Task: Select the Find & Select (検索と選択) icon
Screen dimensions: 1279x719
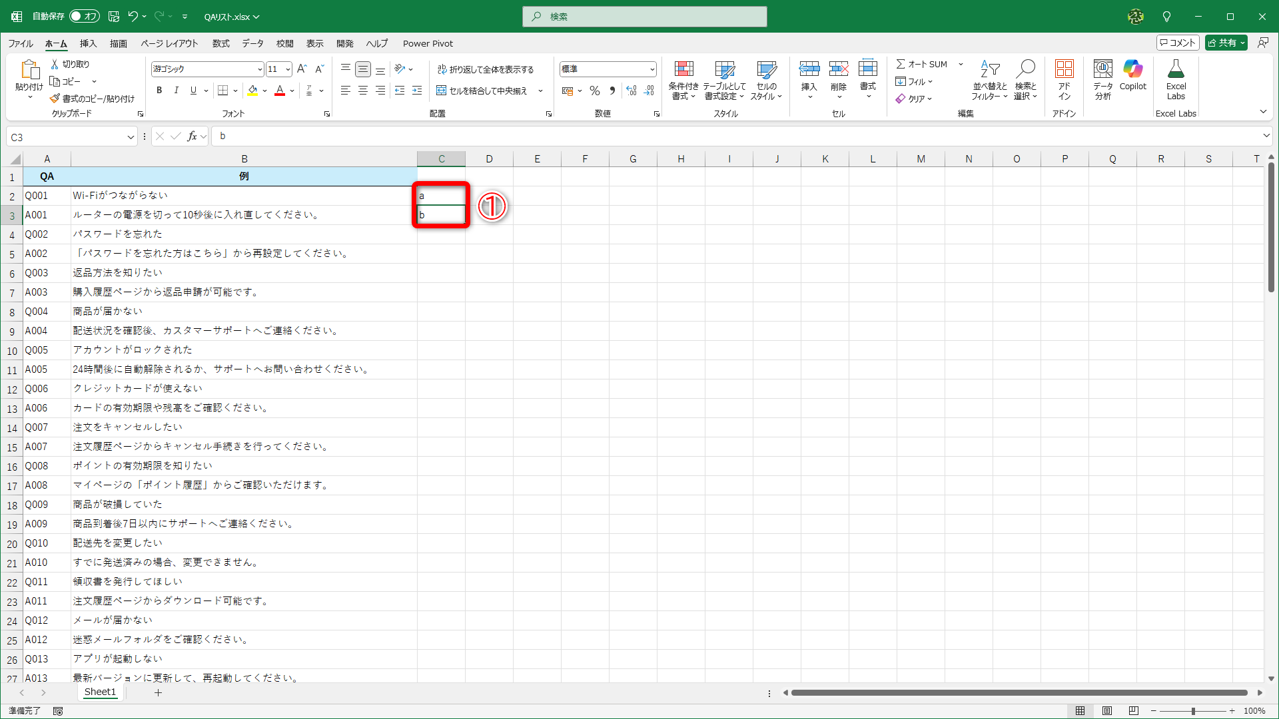Action: [x=1026, y=80]
